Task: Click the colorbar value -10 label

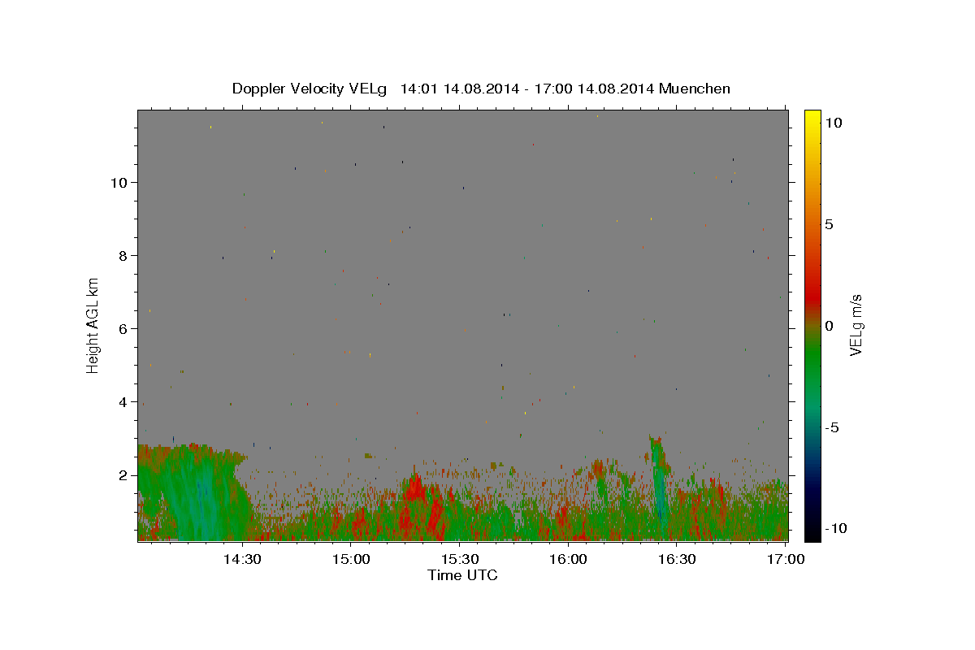Action: click(x=834, y=528)
